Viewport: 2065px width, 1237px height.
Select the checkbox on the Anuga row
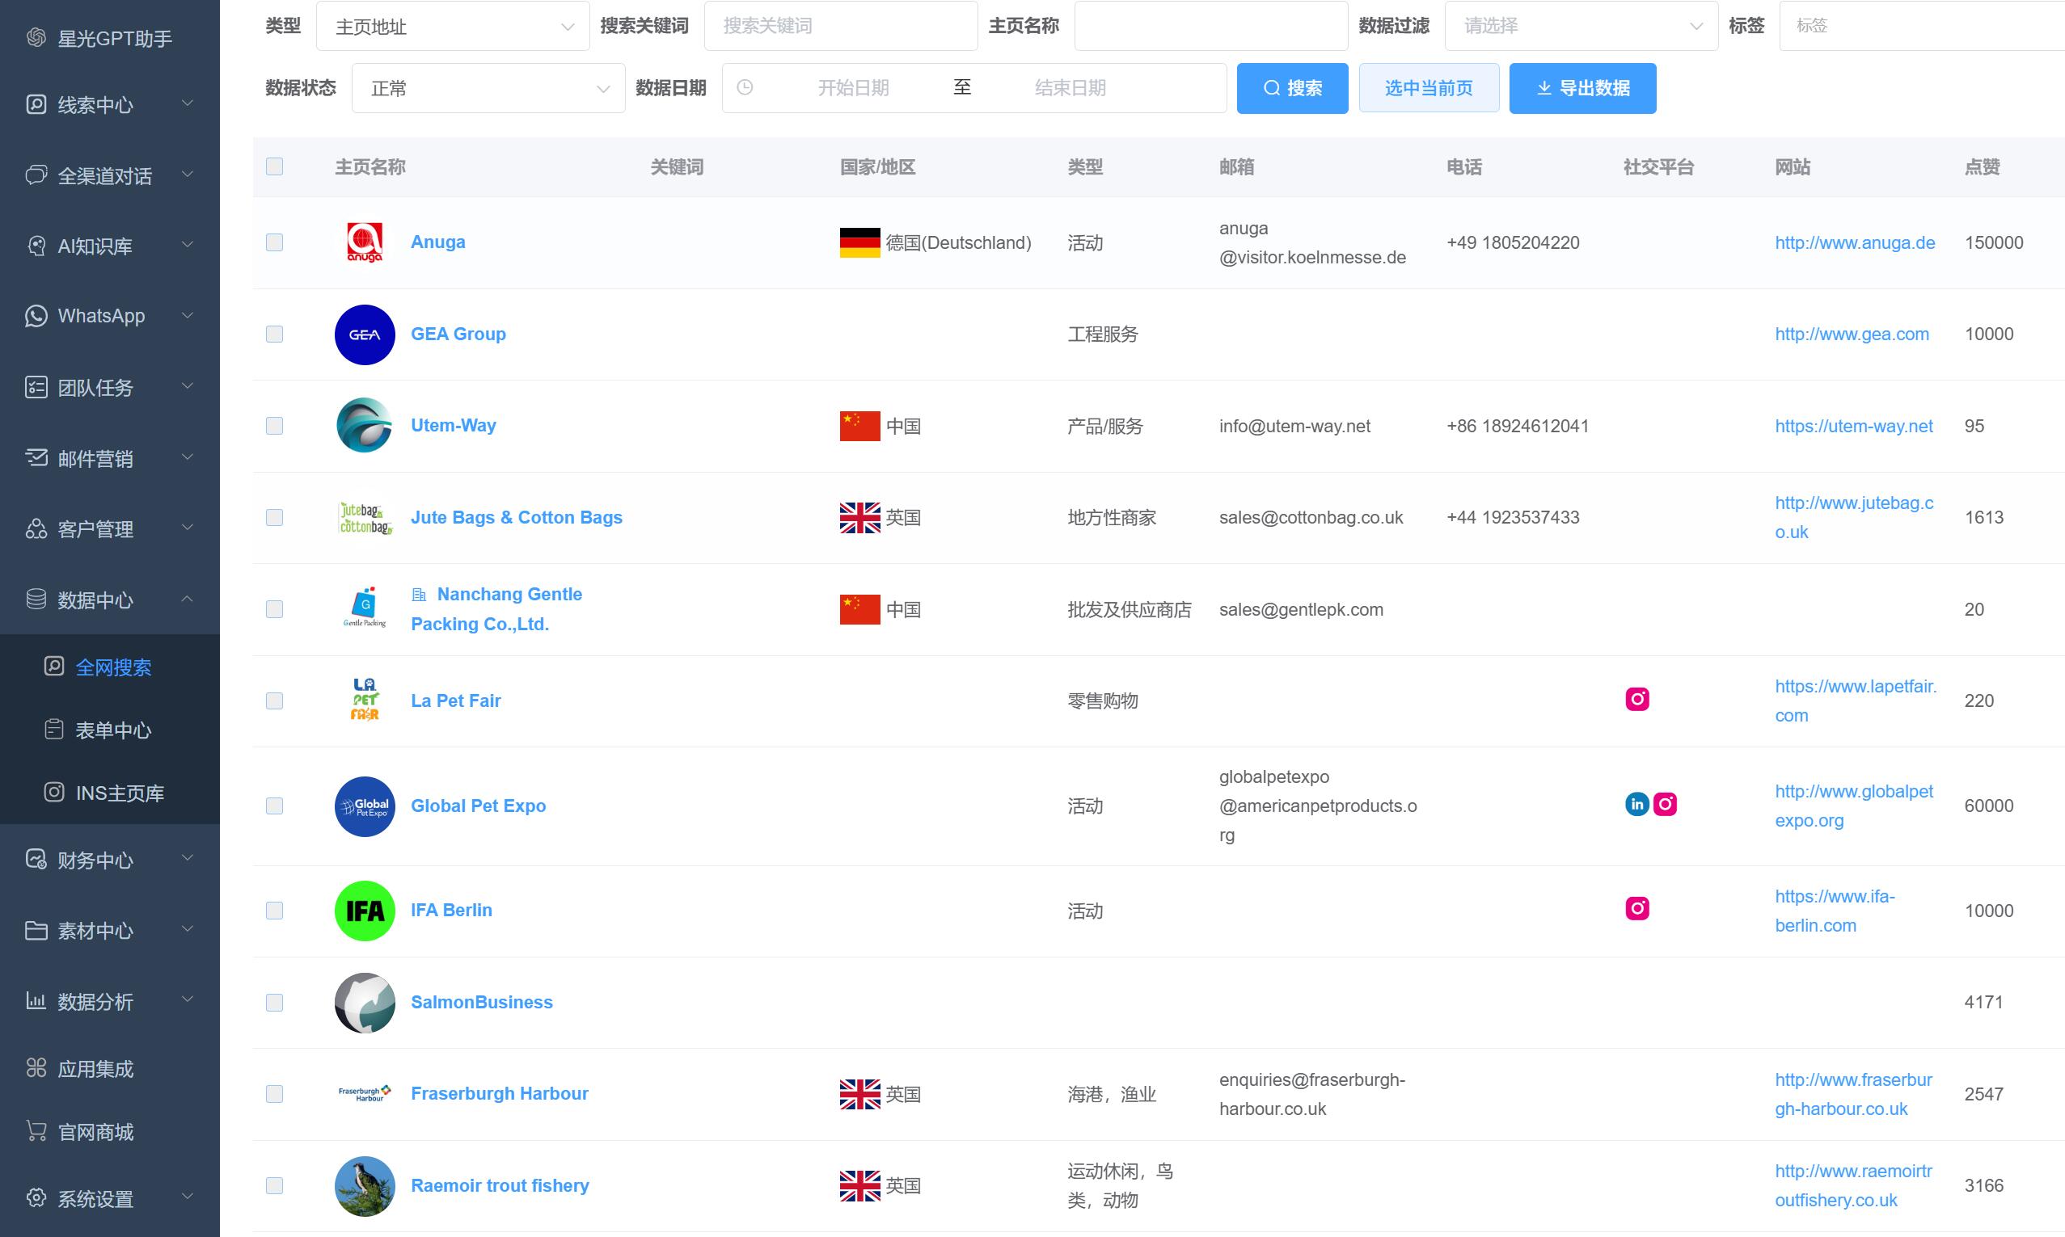274,242
